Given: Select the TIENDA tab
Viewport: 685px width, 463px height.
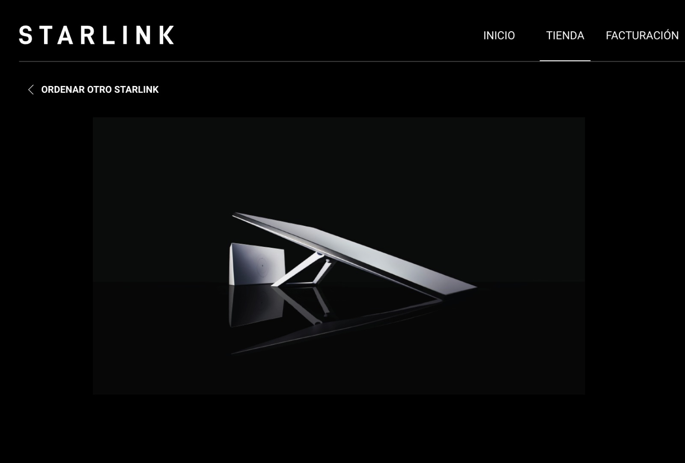Looking at the screenshot, I should pos(565,36).
